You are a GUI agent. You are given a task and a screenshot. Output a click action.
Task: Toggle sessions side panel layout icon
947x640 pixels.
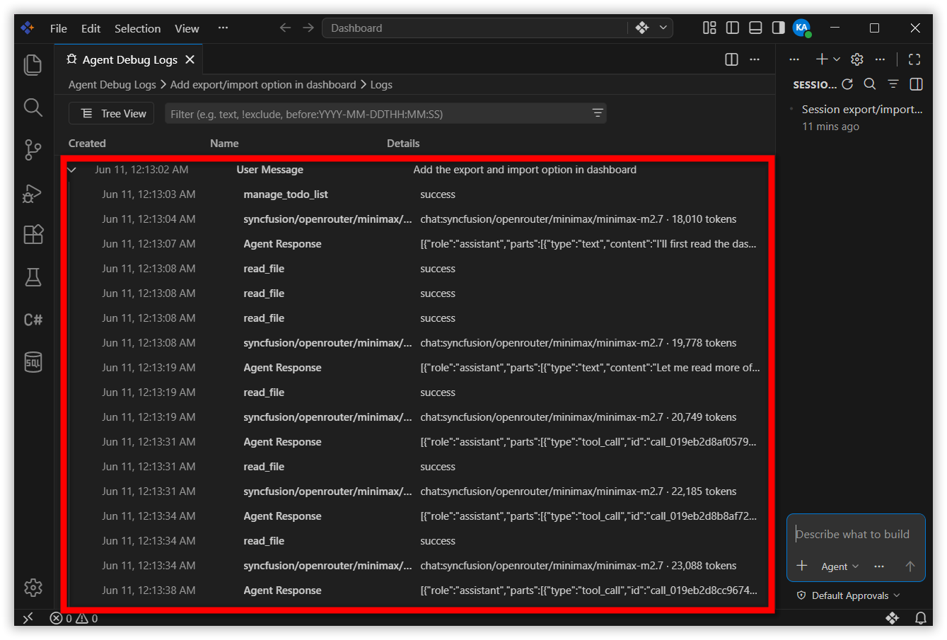[x=916, y=84]
